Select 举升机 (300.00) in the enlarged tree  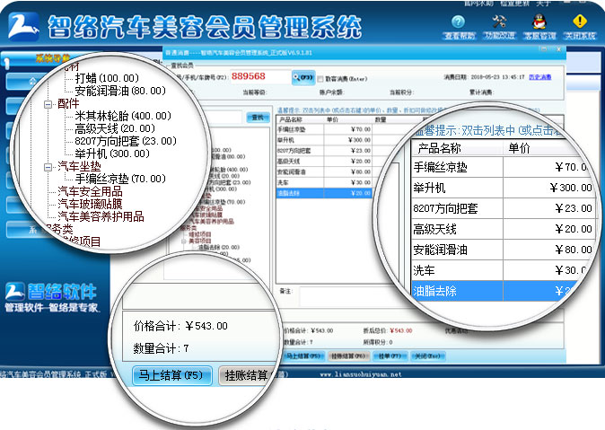(112, 154)
